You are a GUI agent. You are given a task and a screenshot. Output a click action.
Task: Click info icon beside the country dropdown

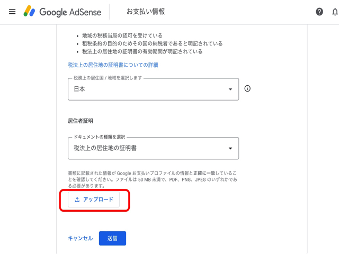247,89
